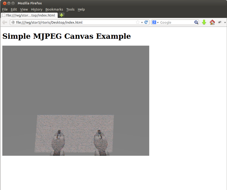Screen dimensions: 227x190
Task: Select the index.html tab
Action: (29, 15)
